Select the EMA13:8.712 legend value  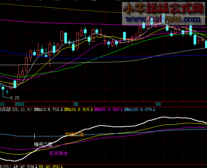[47, 109]
